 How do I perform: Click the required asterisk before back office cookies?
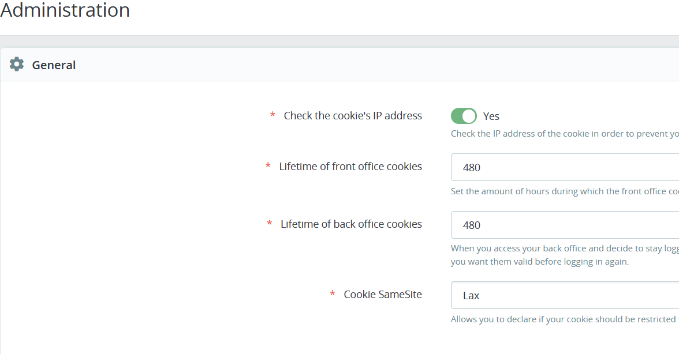(x=270, y=224)
